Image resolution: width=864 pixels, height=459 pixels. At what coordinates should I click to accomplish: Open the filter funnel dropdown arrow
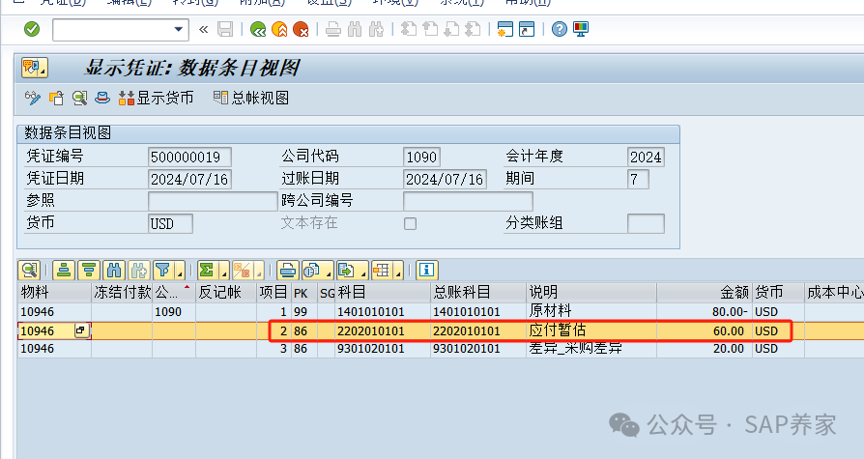coord(180,271)
